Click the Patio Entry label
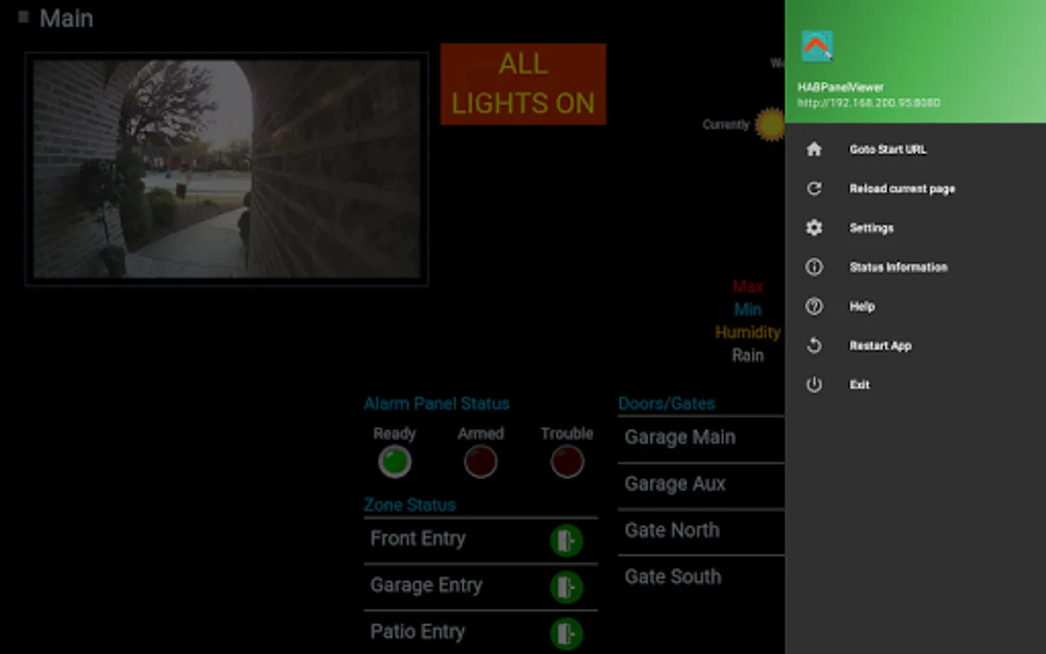1046x654 pixels. click(x=418, y=631)
